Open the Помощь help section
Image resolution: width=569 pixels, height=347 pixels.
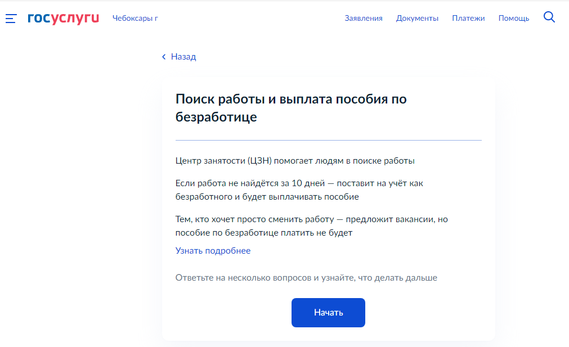pos(513,18)
